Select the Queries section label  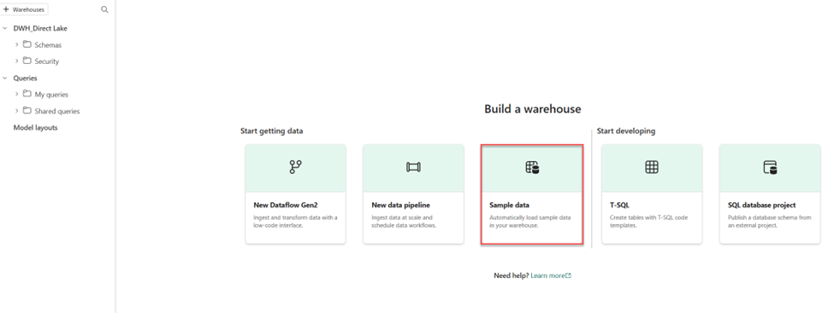click(25, 78)
